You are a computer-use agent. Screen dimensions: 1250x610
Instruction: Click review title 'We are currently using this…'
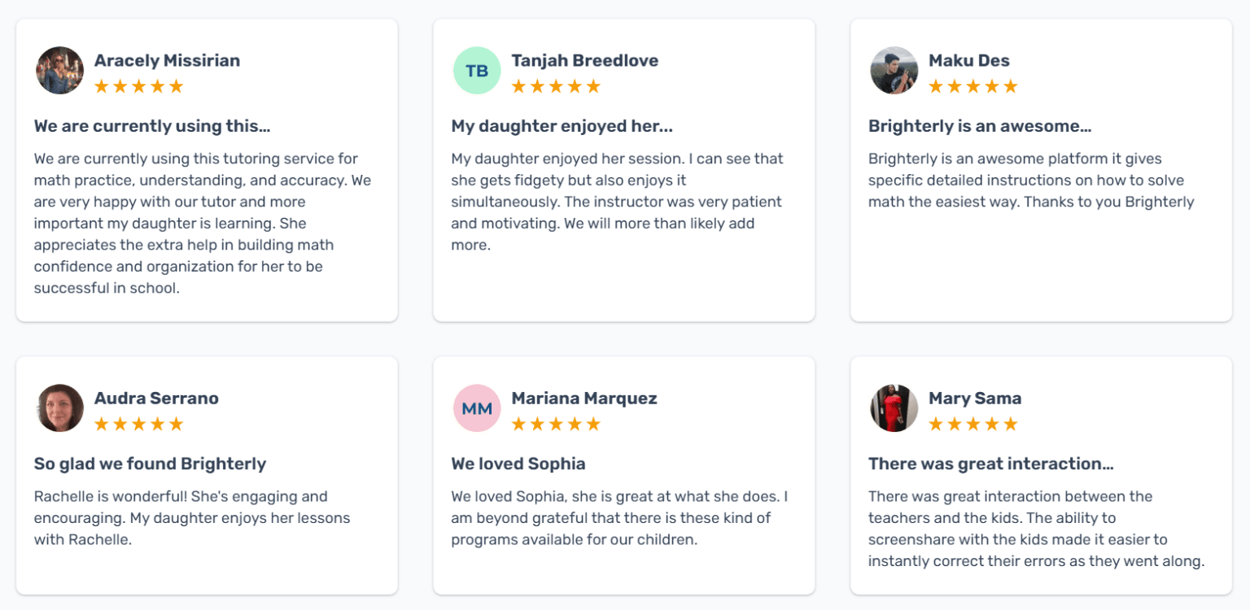(152, 126)
